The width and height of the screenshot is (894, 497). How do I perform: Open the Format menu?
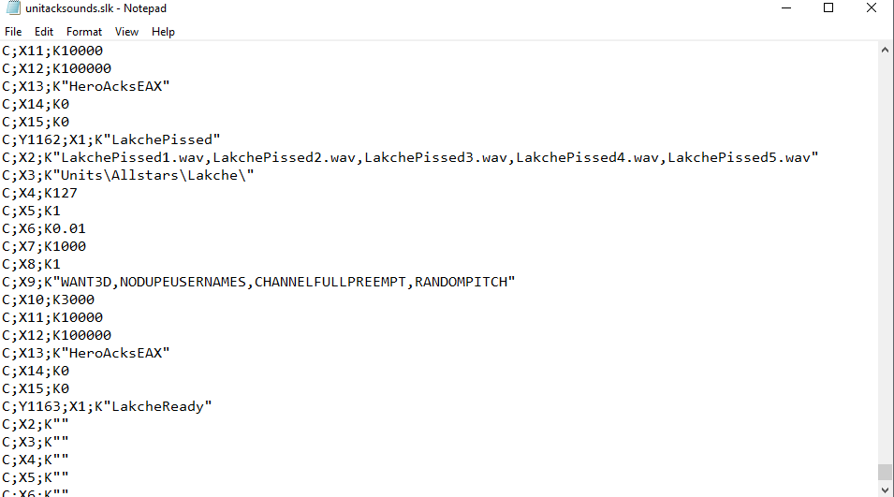click(84, 32)
